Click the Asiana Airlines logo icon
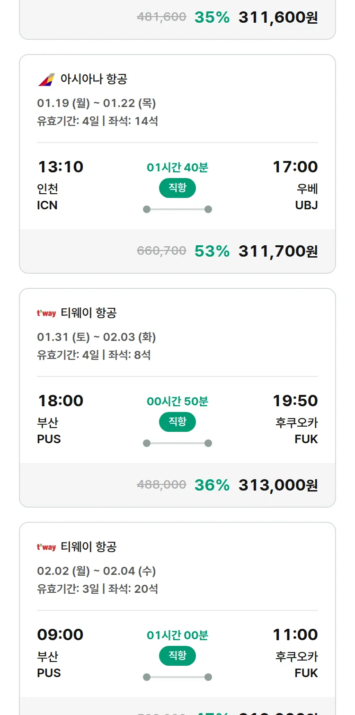 pyautogui.click(x=46, y=79)
